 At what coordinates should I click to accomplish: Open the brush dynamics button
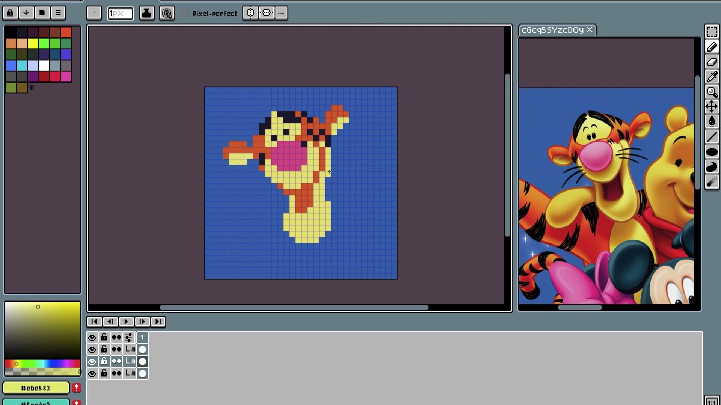(x=167, y=13)
